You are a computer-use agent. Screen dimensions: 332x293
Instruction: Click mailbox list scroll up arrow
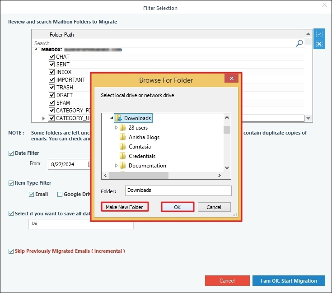(x=308, y=34)
